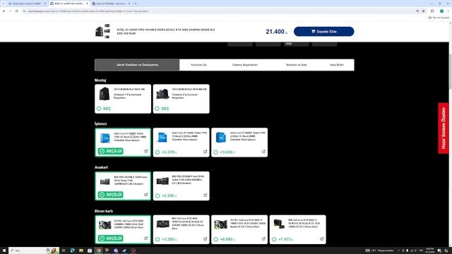Choose the +3.378 TL processor option
The image size is (452, 254).
[x=157, y=152]
